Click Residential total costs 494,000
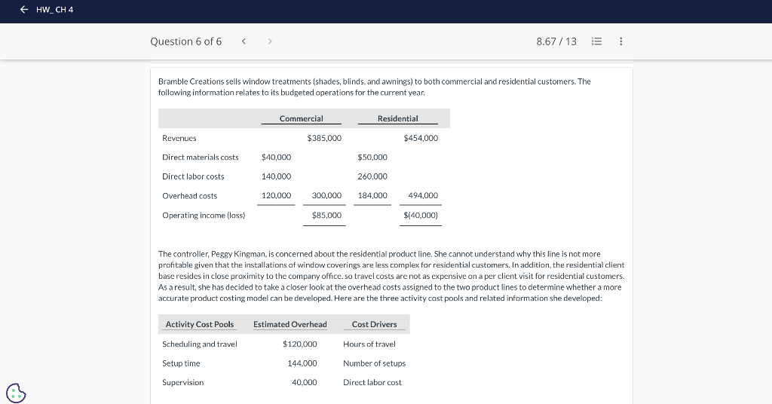Image resolution: width=772 pixels, height=404 pixels. click(423, 196)
